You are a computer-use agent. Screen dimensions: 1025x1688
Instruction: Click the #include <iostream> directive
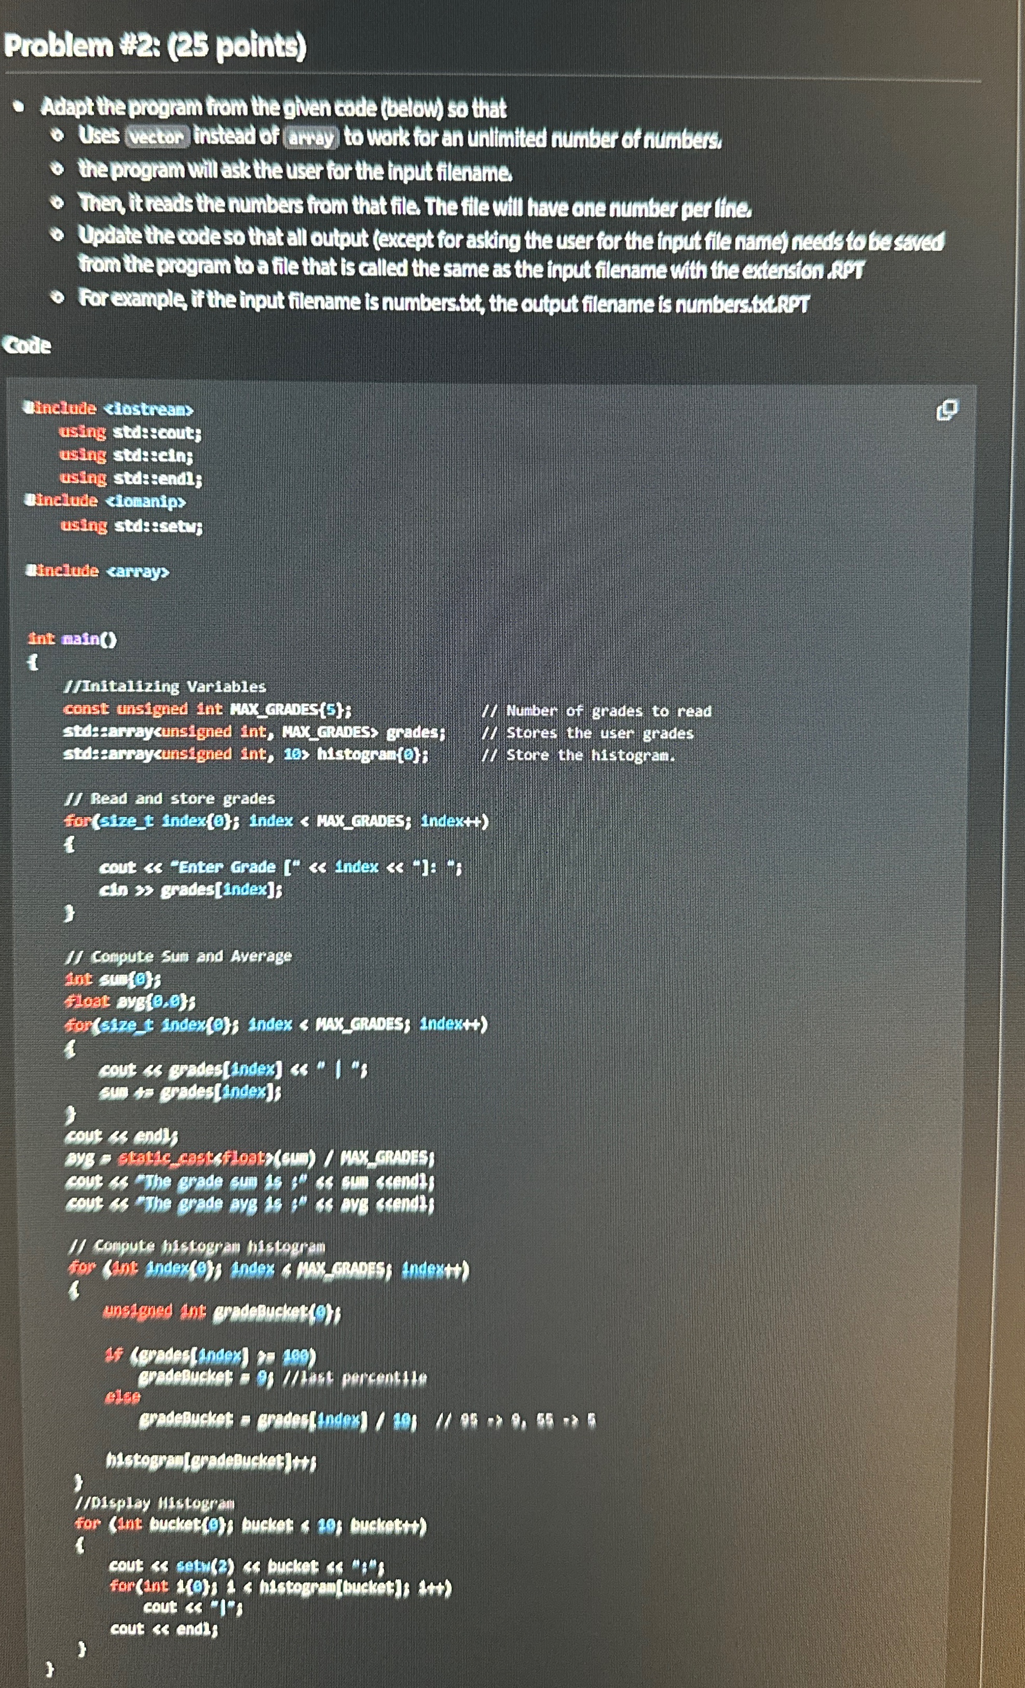click(110, 408)
